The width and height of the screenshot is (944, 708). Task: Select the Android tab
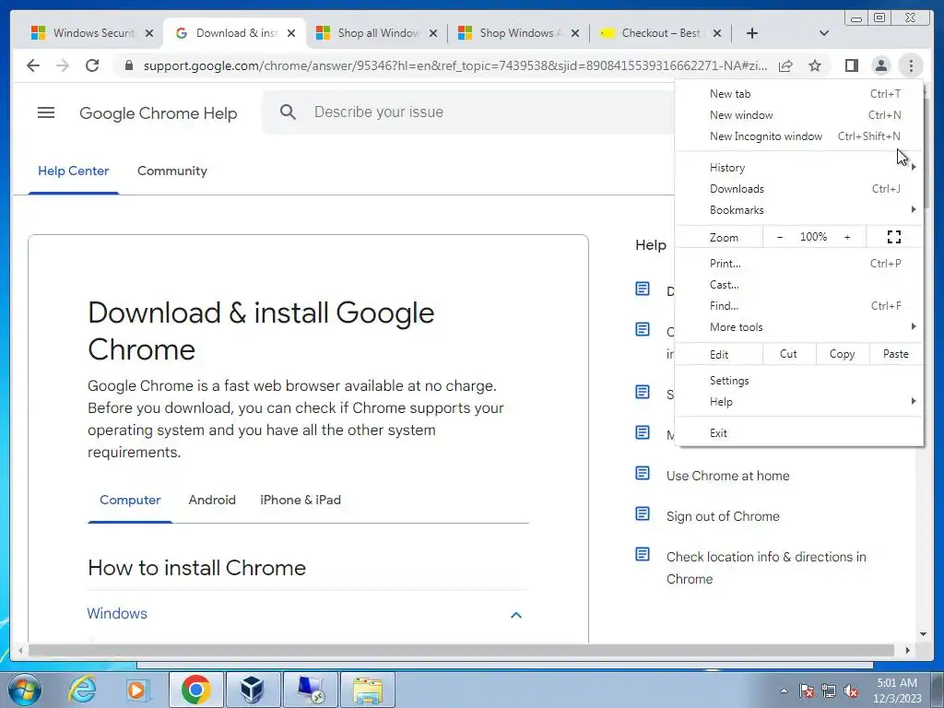click(x=212, y=500)
